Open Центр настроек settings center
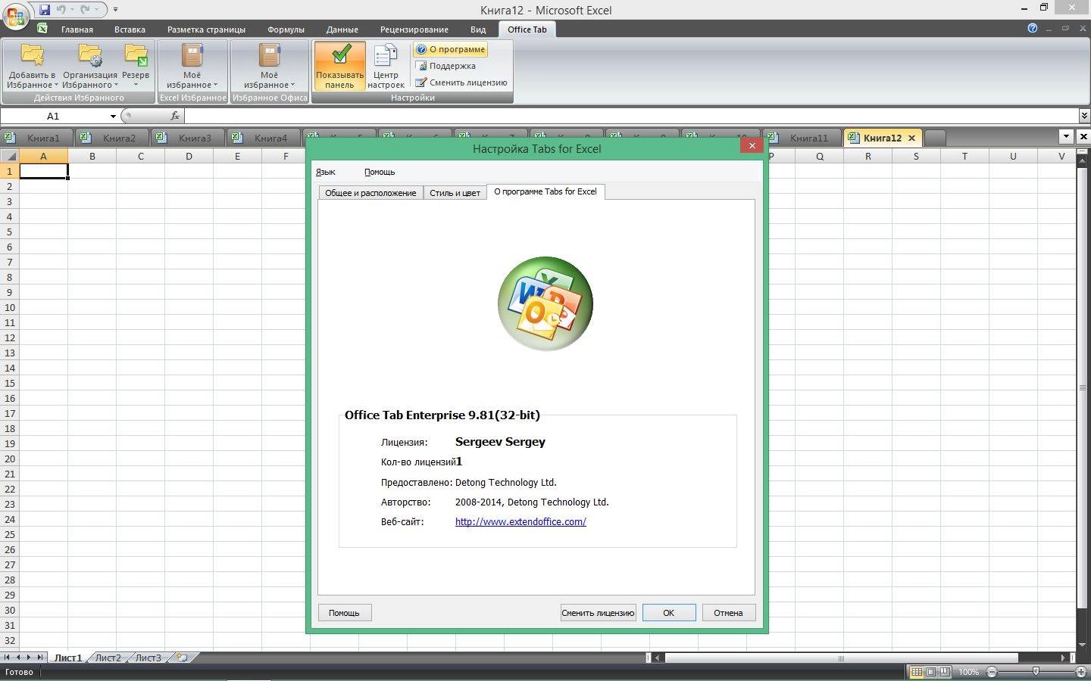 coord(386,66)
